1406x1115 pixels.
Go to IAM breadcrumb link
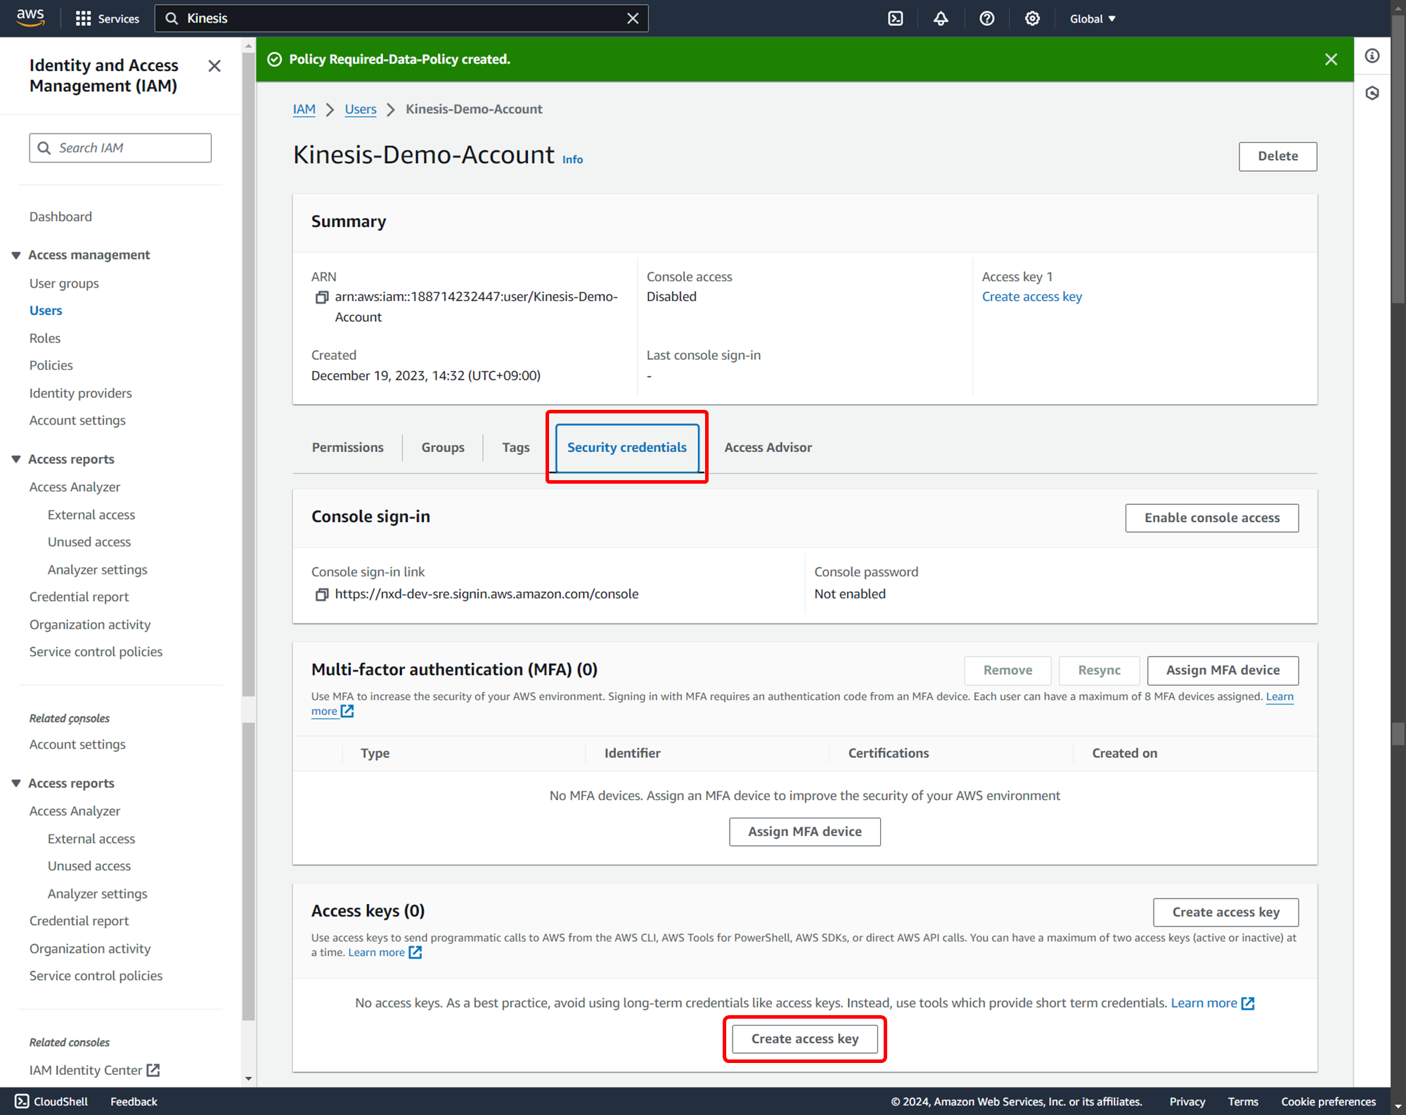(x=304, y=109)
